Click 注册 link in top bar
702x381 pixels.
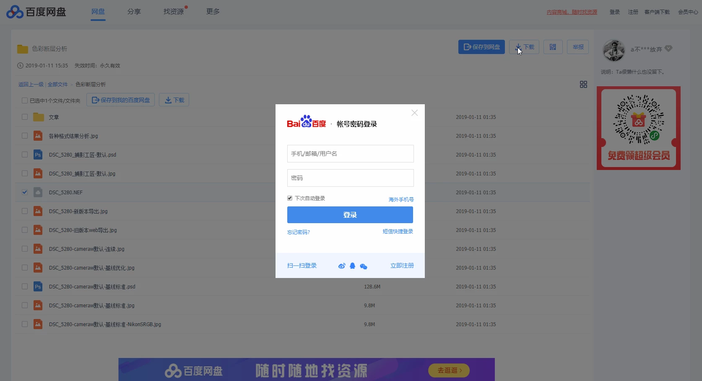click(633, 12)
